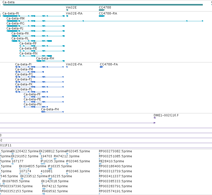The height and width of the screenshot is (195, 212).
Task: Select the Ca-beta-RN transcript label
Action: pyautogui.click(x=28, y=53)
